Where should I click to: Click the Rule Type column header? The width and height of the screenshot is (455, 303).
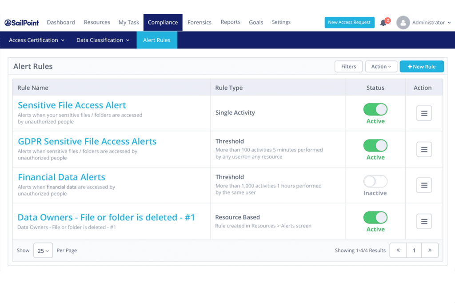click(229, 88)
